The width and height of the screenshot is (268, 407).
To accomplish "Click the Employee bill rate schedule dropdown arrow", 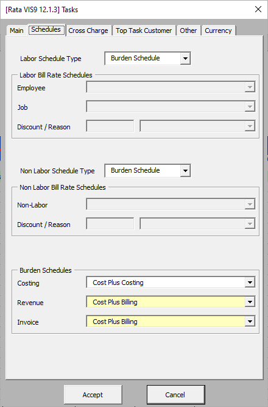I will pyautogui.click(x=250, y=87).
